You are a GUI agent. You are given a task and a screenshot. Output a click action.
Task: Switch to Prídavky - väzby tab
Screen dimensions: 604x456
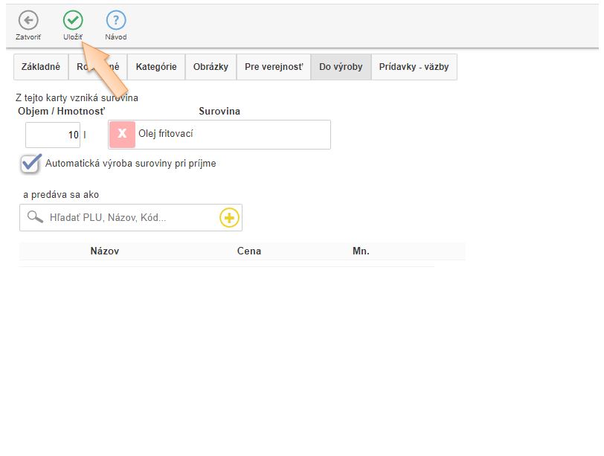[414, 67]
